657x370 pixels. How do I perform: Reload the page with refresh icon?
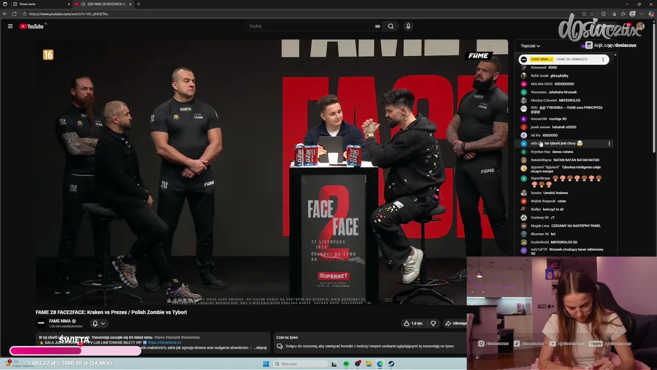pyautogui.click(x=14, y=14)
